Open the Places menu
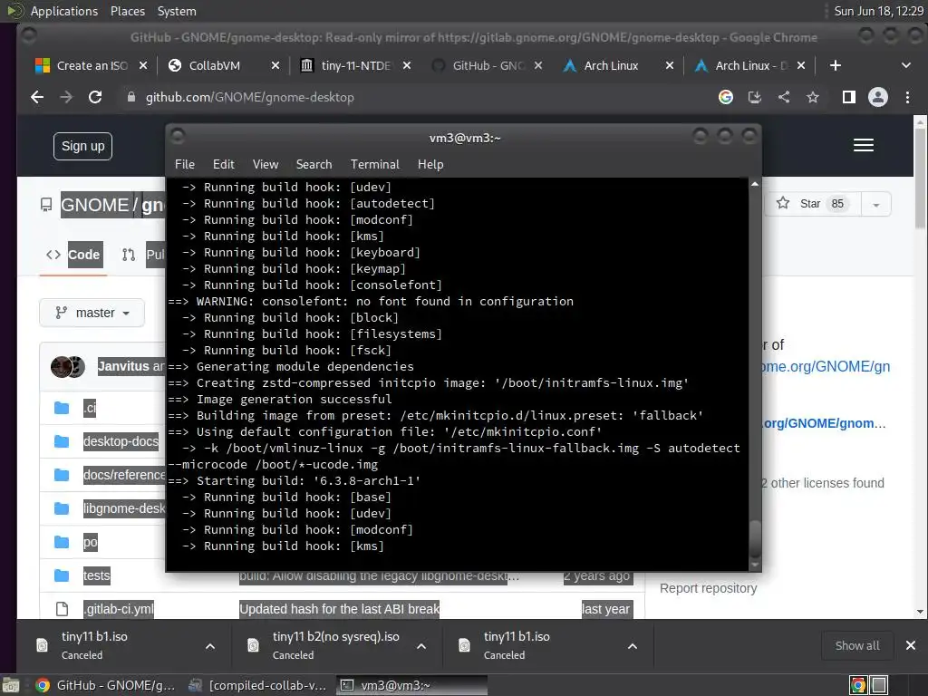928x696 pixels. tap(127, 11)
